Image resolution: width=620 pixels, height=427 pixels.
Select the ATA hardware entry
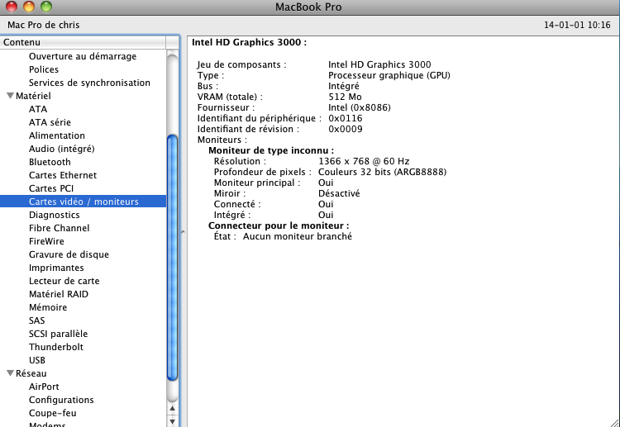(x=38, y=109)
